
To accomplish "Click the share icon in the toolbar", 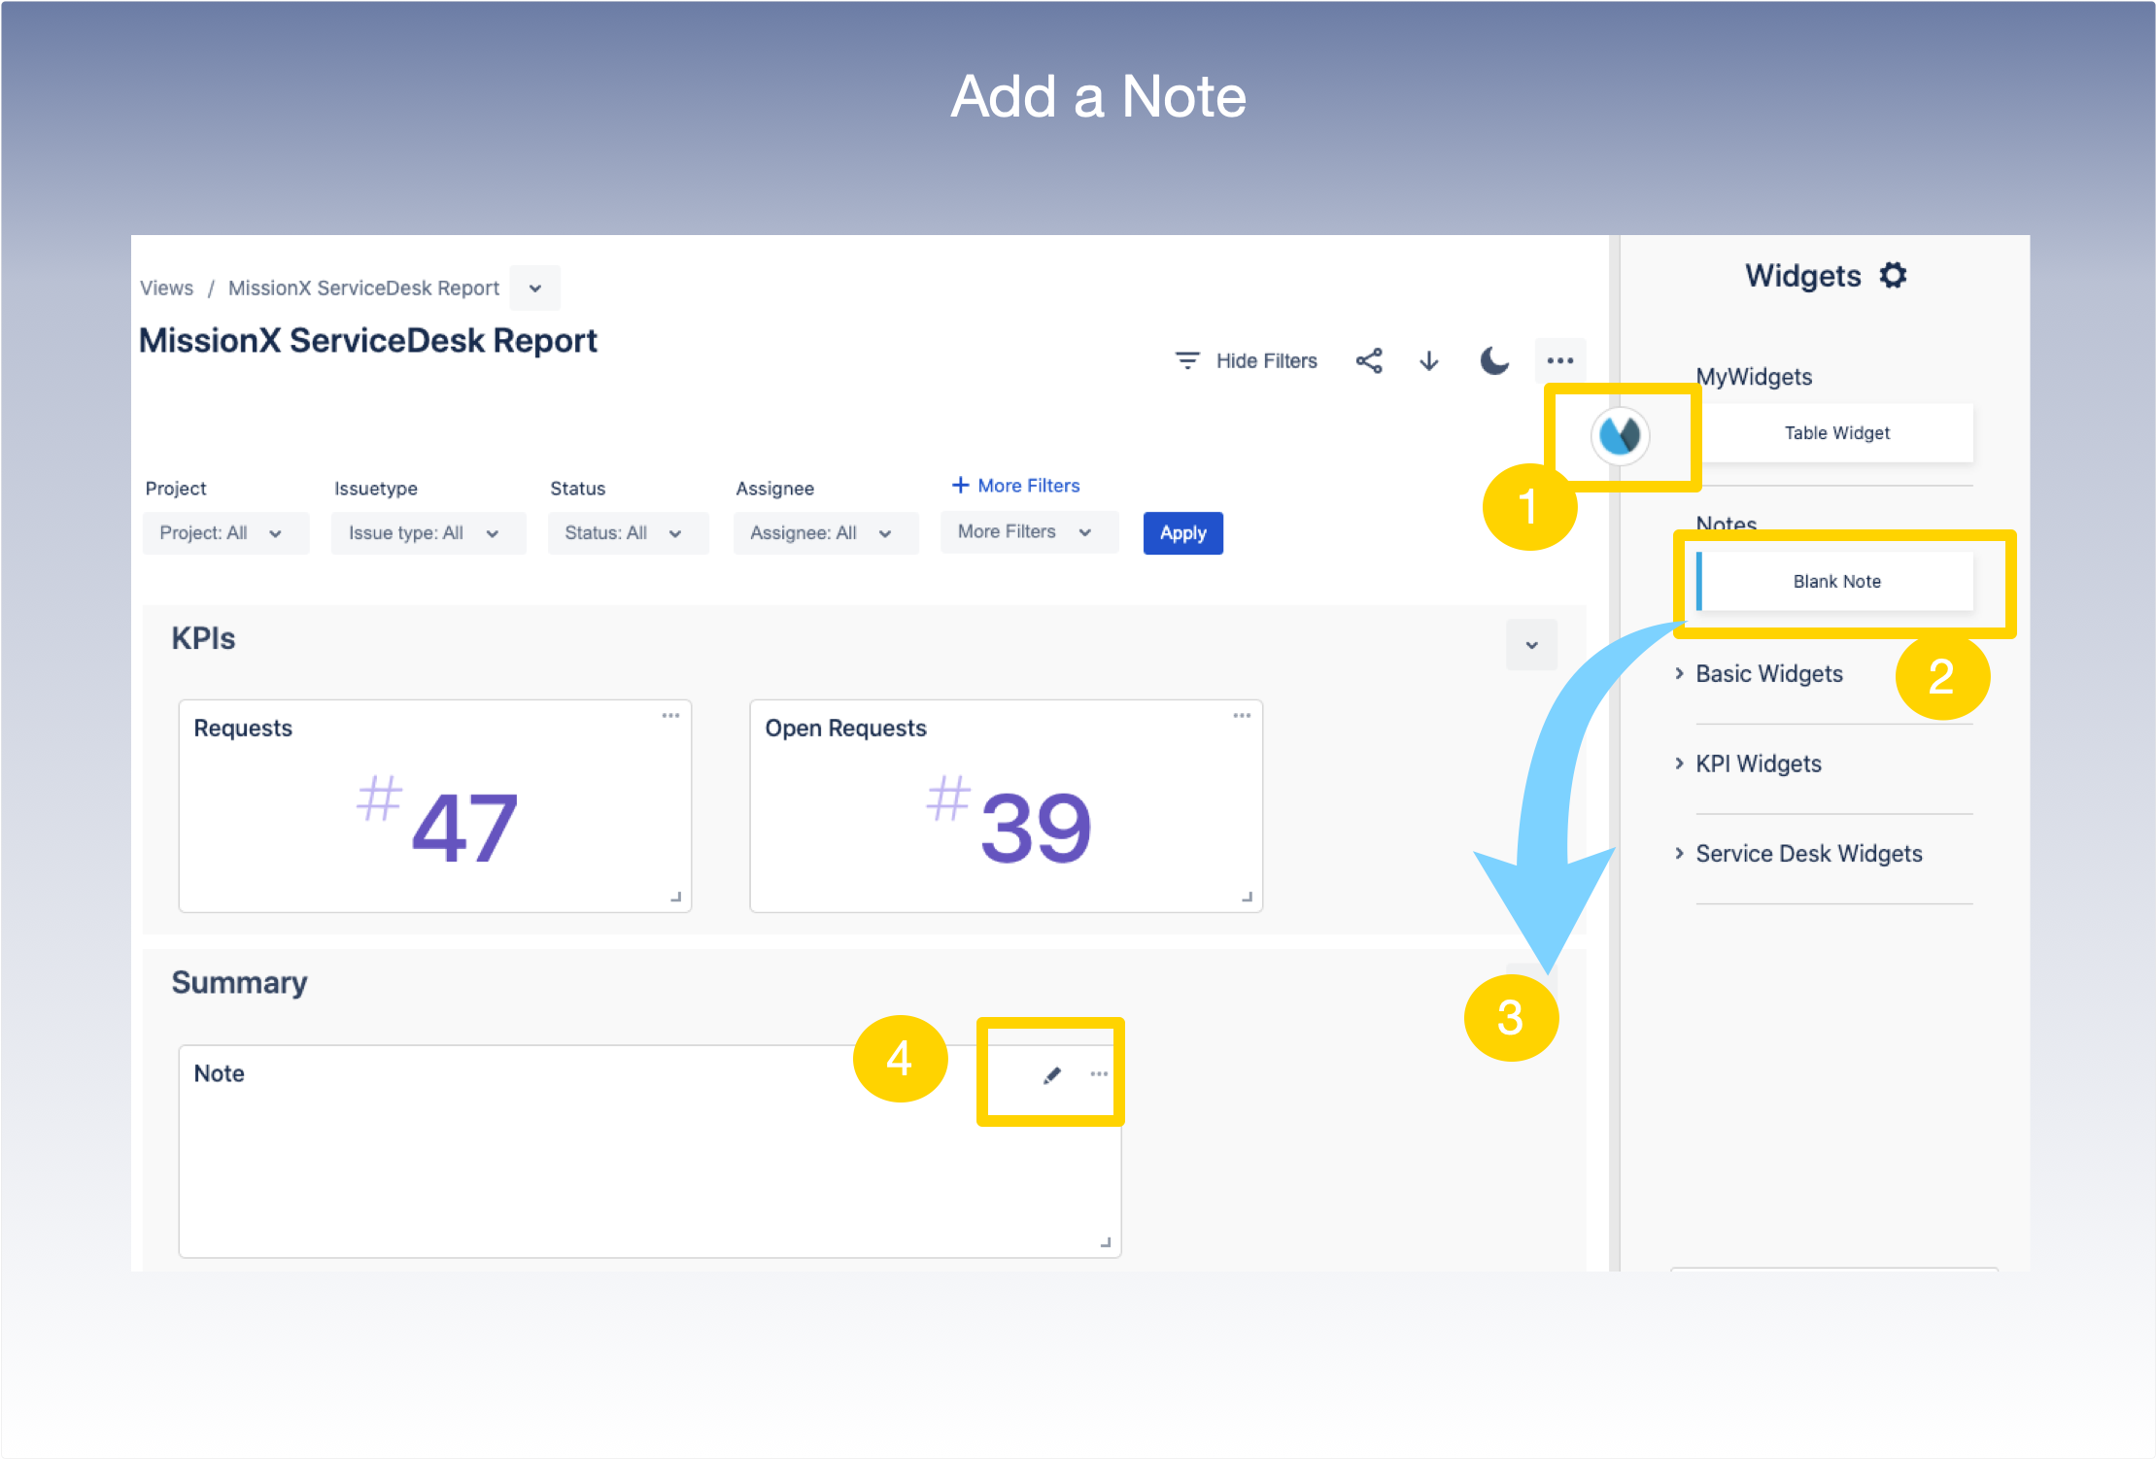I will (x=1369, y=361).
